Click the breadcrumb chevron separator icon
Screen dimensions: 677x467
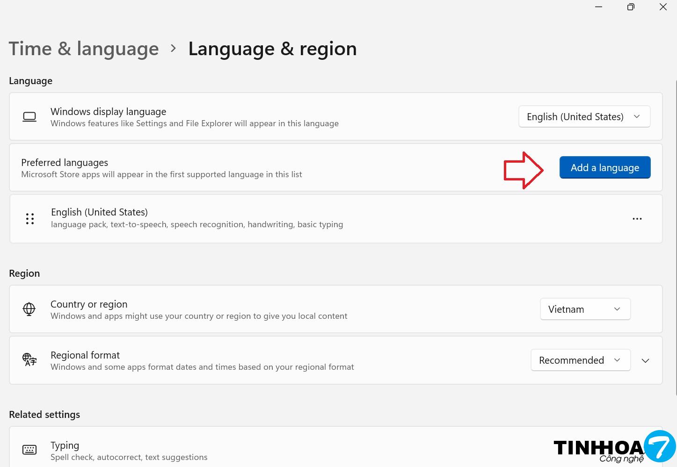click(174, 49)
